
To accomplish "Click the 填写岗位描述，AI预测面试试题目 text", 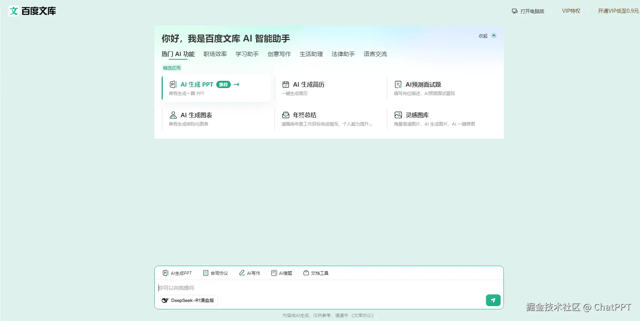I will coord(424,94).
